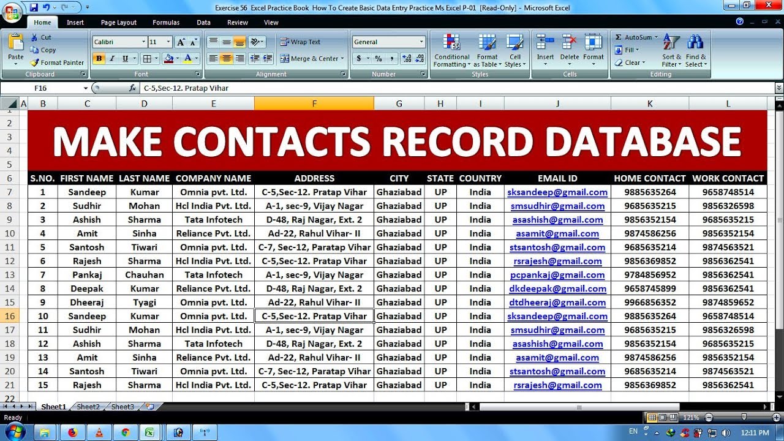This screenshot has height=441, width=784.
Task: Open the font name Calibri dropdown
Action: click(144, 42)
